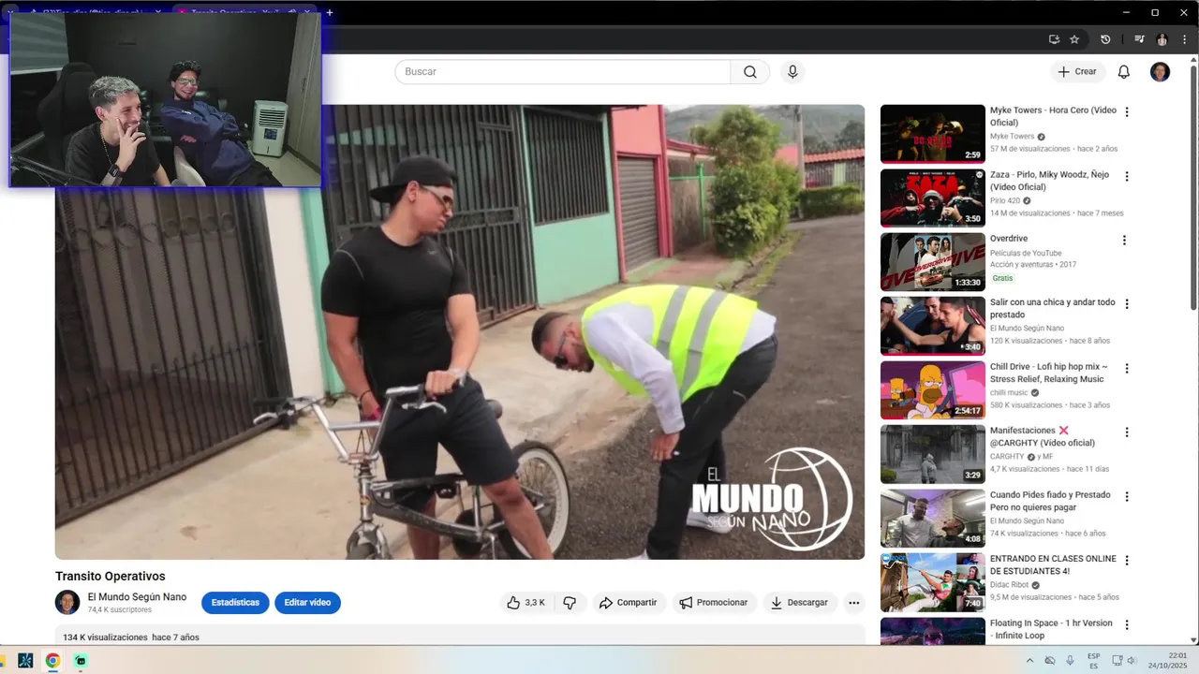Image resolution: width=1199 pixels, height=674 pixels.
Task: Like the video with thumbs-up button
Action: tap(527, 603)
